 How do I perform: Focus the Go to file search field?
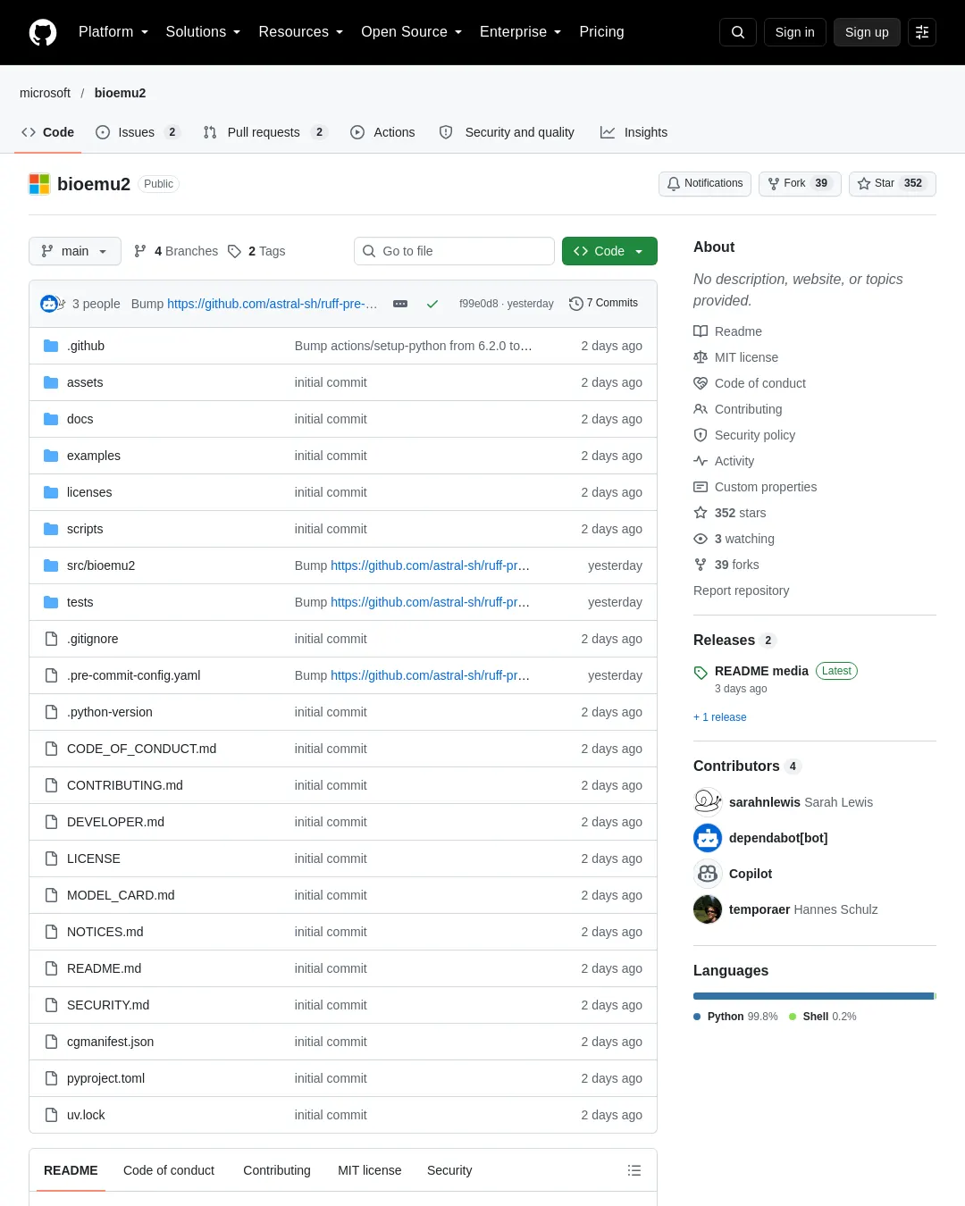coord(454,251)
